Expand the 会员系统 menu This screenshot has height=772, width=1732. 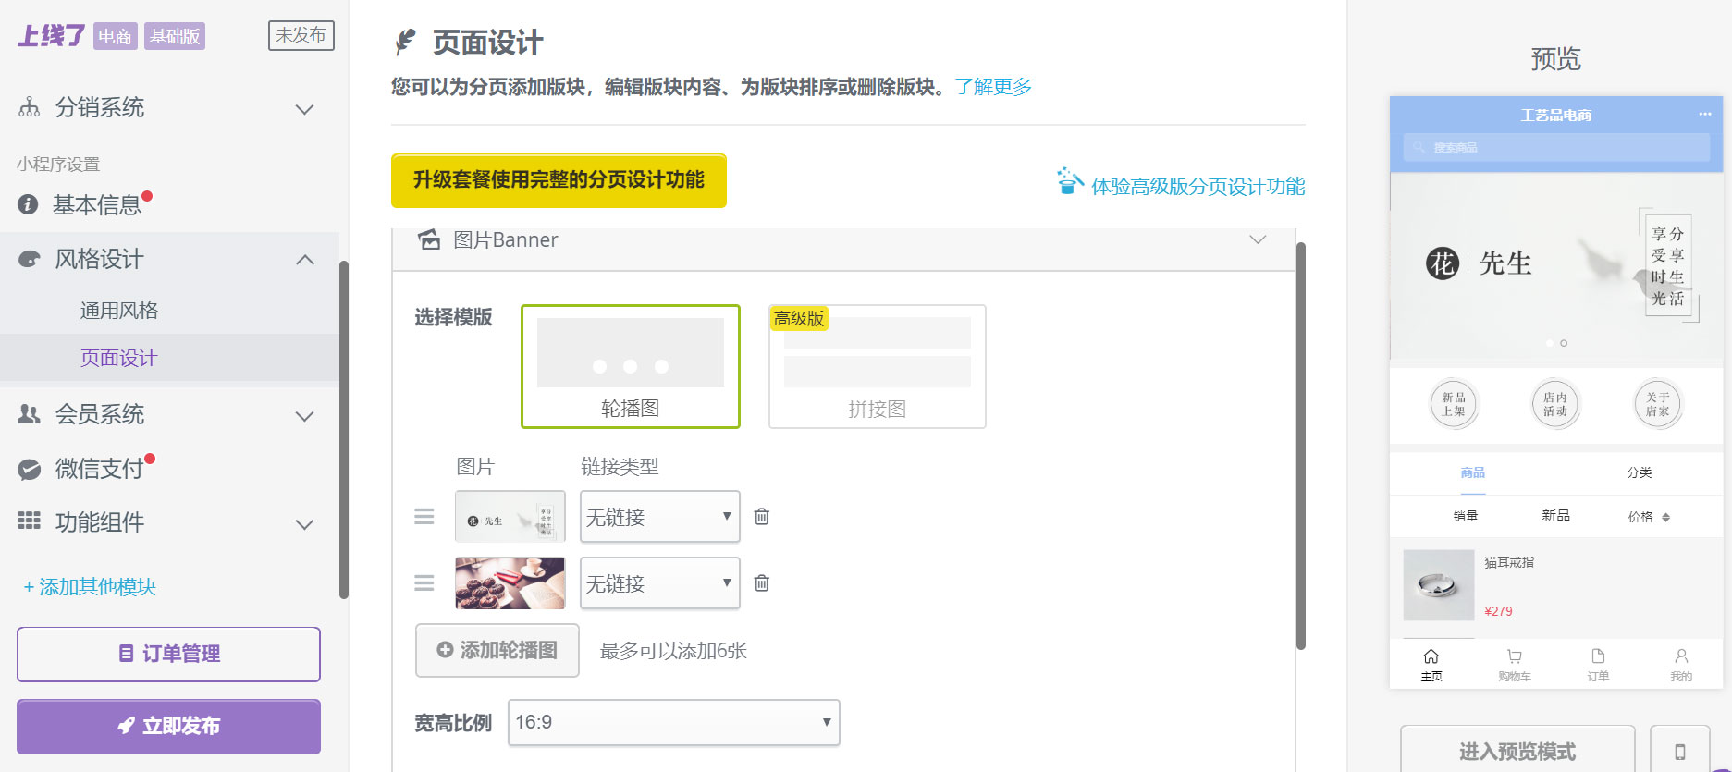304,416
